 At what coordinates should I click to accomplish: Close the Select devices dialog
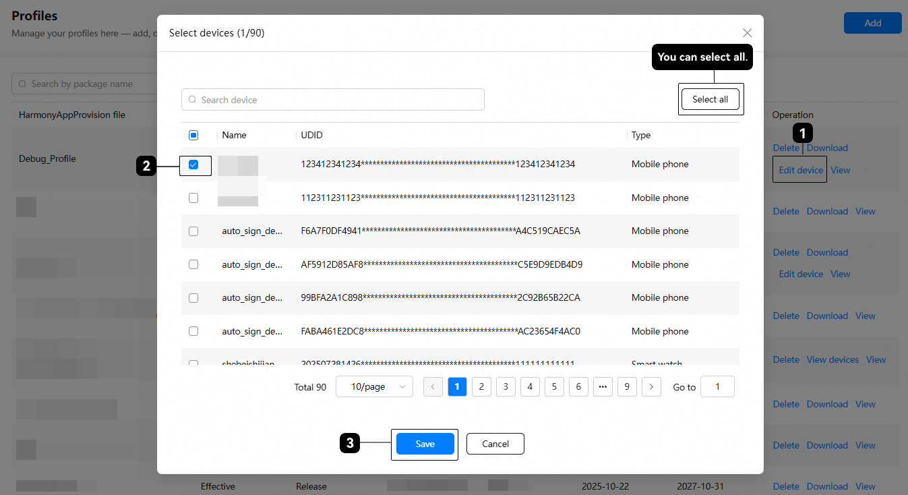click(747, 33)
